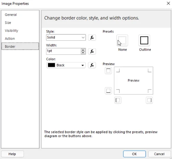Viewport: 172px width, 159px height.
Task: Switch to the General page
Action: click(11, 15)
